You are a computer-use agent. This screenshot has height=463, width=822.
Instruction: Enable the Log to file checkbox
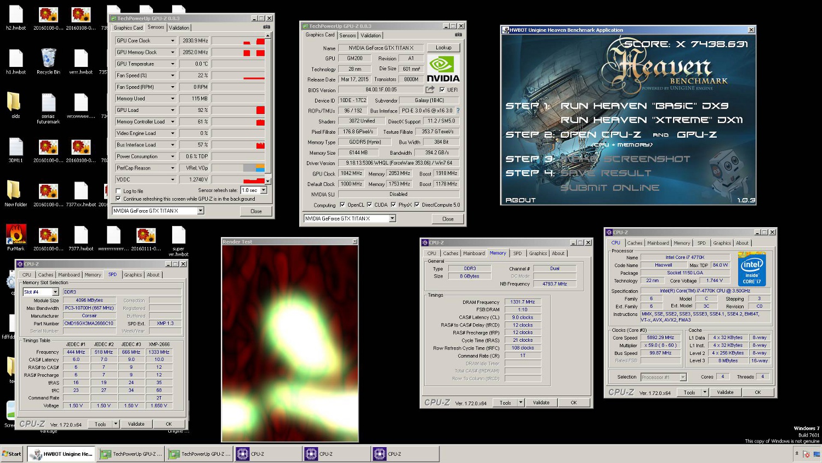coord(118,191)
